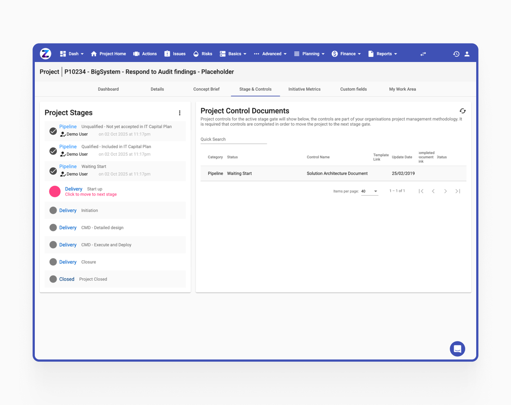Refresh the Project Control Documents panel
This screenshot has height=405, width=511.
(x=463, y=111)
